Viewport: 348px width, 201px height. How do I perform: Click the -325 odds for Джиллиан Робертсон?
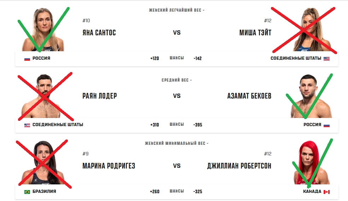coord(197,191)
